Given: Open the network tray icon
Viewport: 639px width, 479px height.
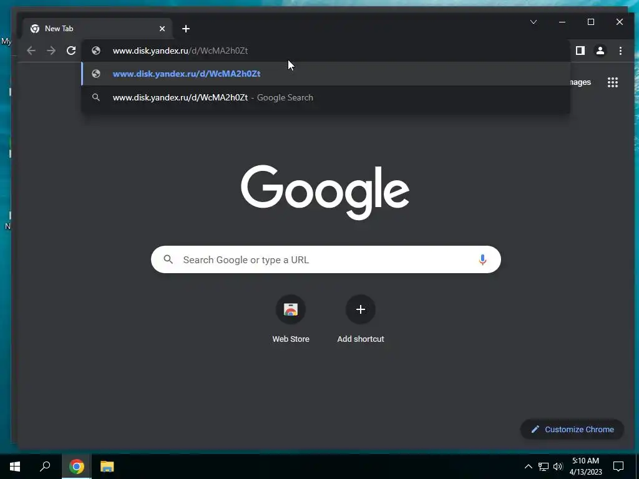Looking at the screenshot, I should click(x=544, y=467).
